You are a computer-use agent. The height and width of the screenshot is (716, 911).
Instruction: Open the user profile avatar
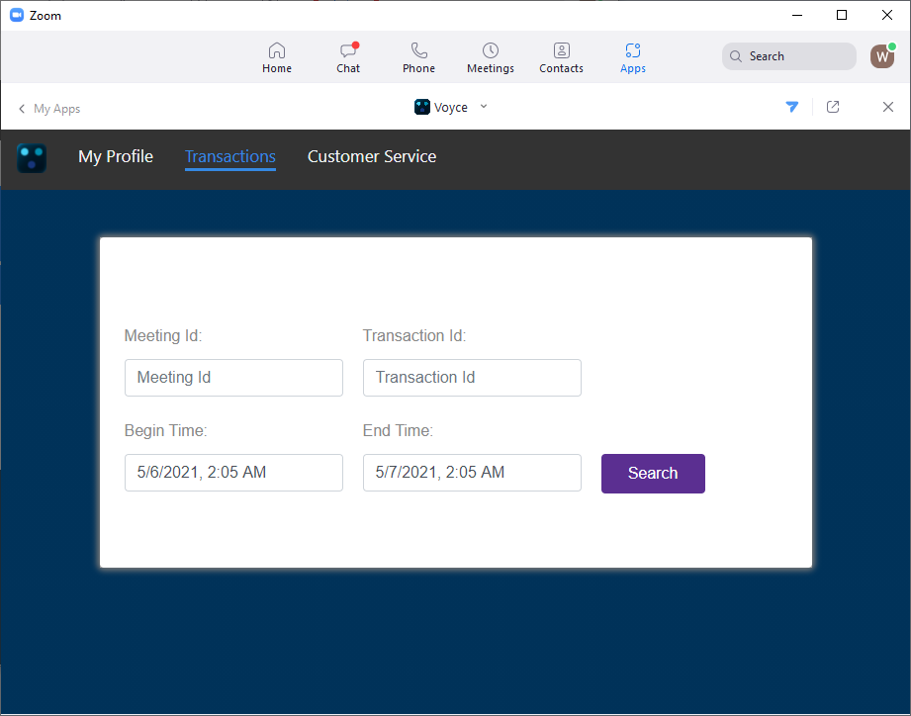coord(881,56)
